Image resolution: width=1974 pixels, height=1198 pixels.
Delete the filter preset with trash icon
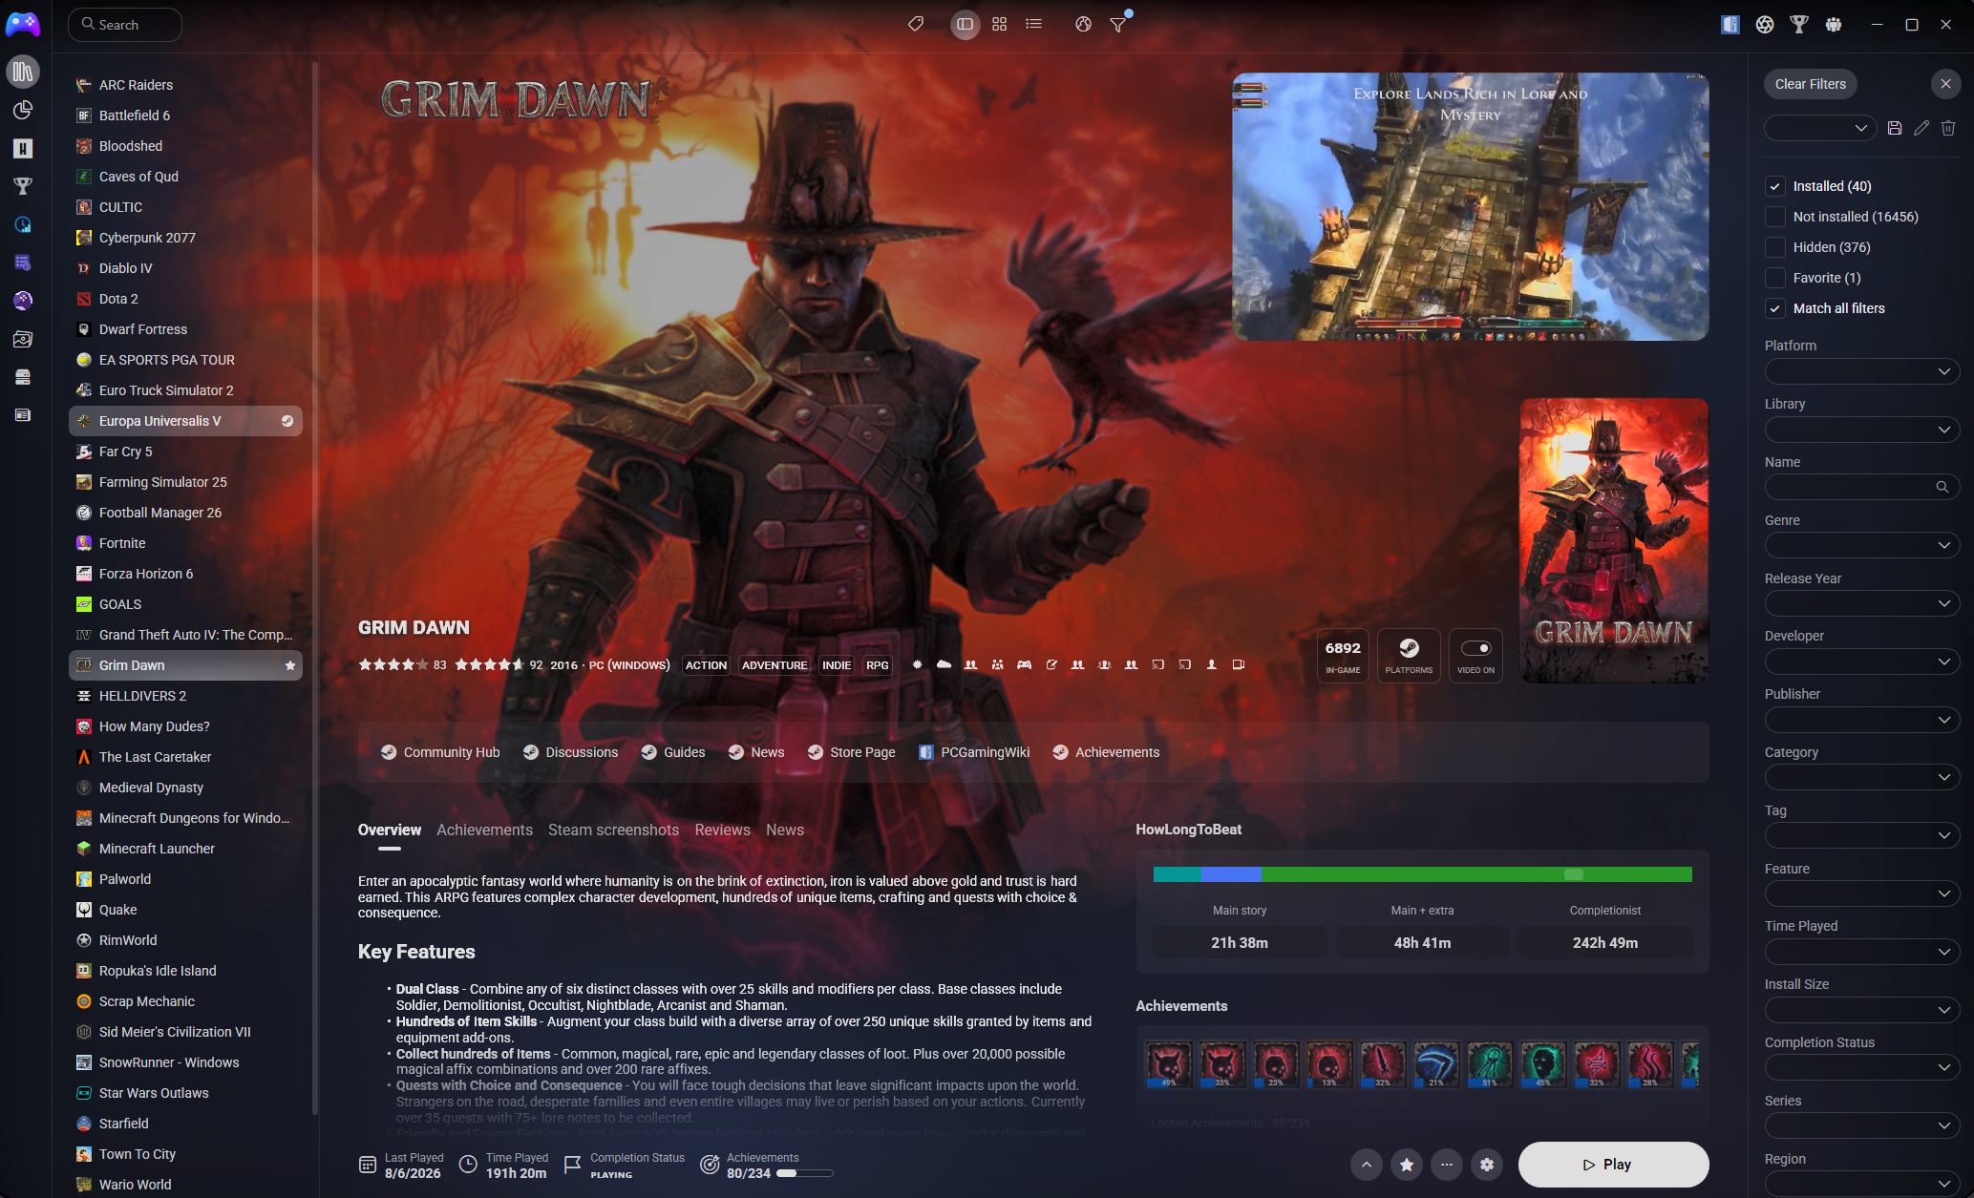tap(1948, 128)
